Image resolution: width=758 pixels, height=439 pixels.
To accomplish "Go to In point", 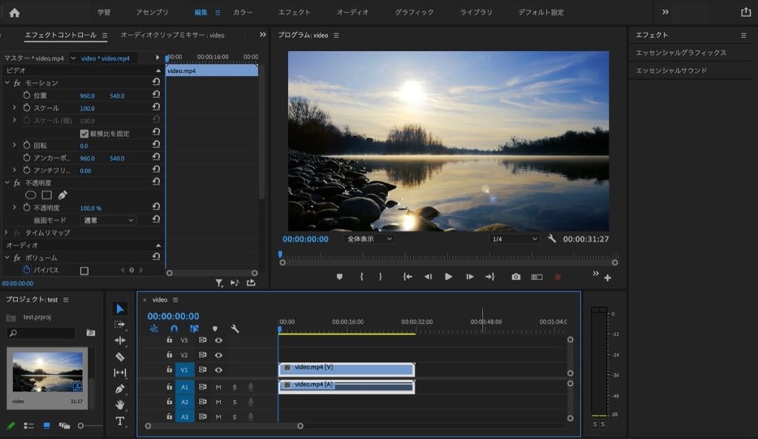I will pyautogui.click(x=408, y=276).
